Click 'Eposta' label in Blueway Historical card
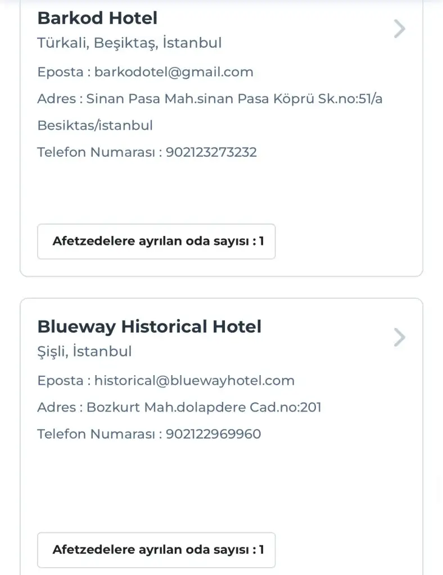This screenshot has height=575, width=443. pyautogui.click(x=60, y=380)
